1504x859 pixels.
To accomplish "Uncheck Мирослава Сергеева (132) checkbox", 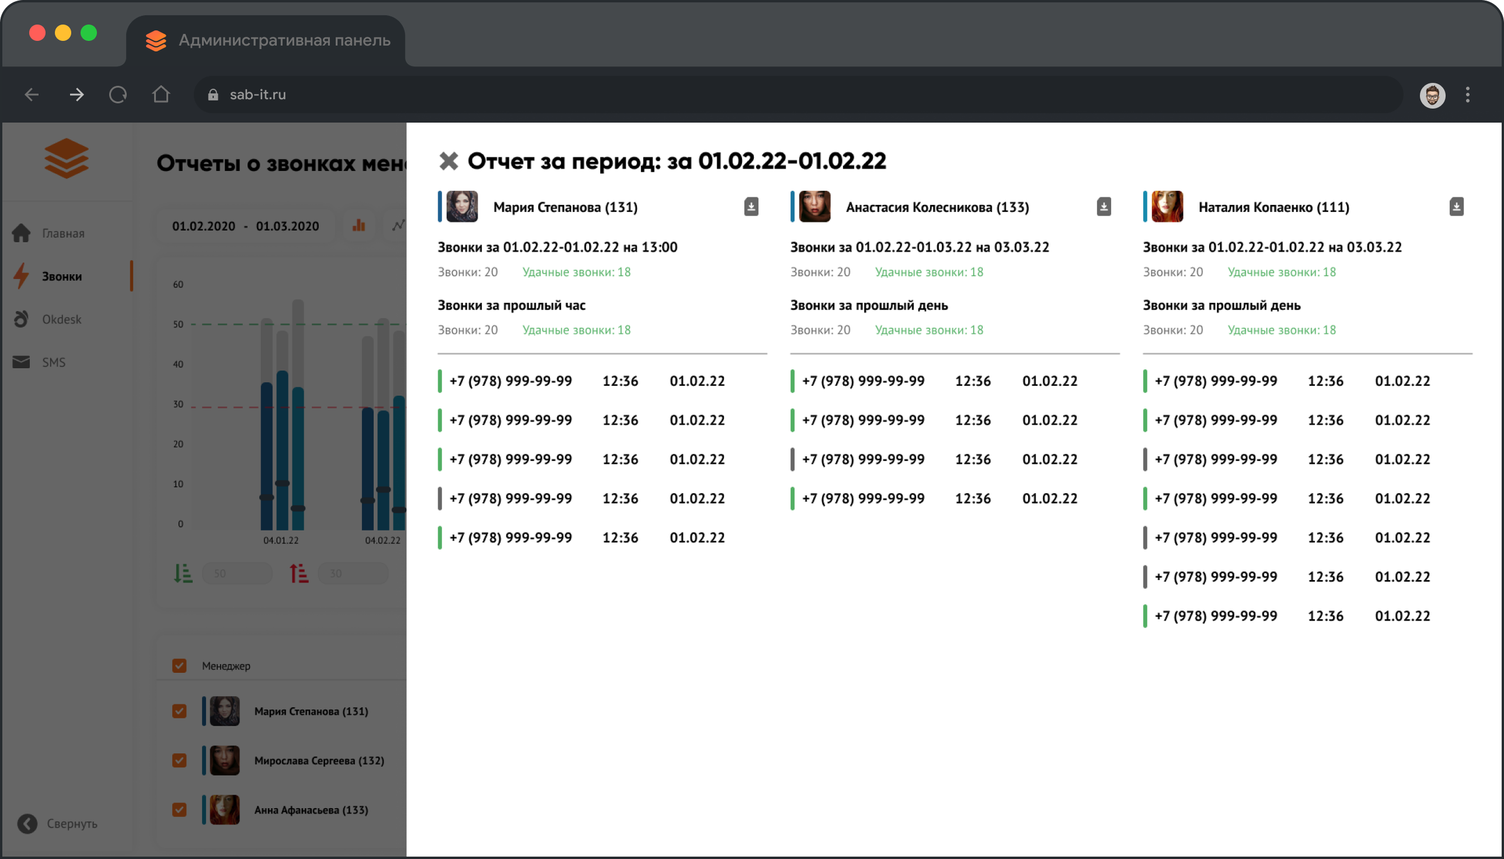I will pos(179,760).
